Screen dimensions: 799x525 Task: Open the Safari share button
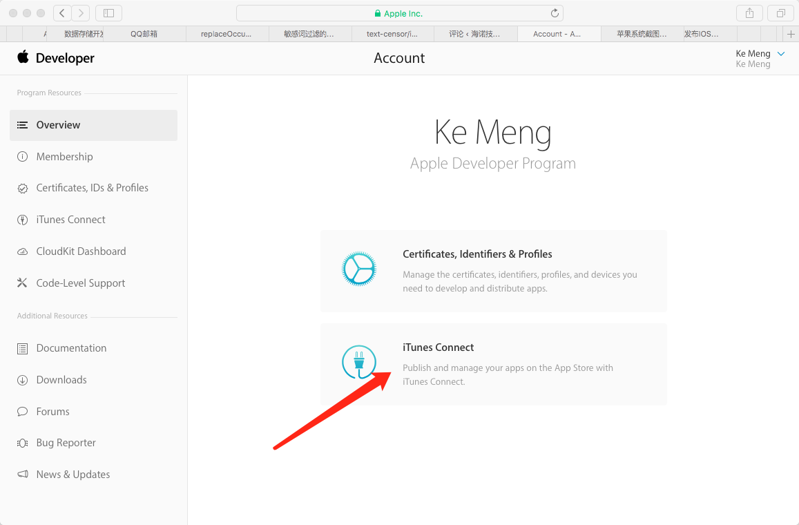coord(749,13)
